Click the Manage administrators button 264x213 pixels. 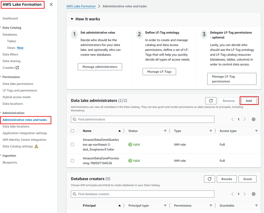pyautogui.click(x=100, y=67)
